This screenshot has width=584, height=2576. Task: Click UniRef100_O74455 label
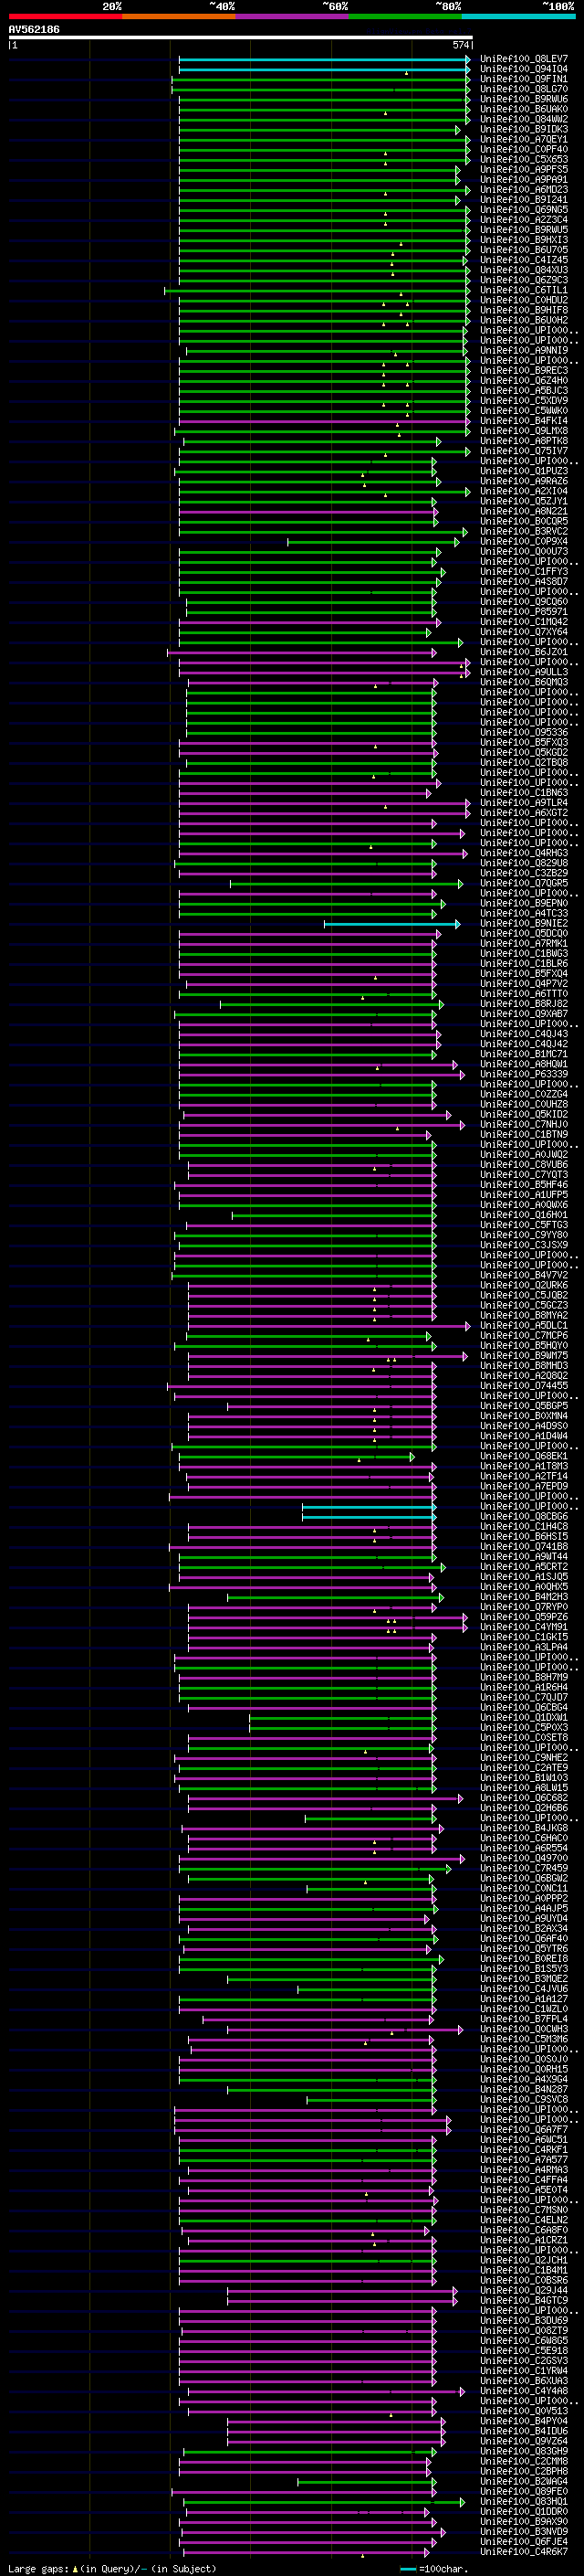click(x=524, y=1386)
